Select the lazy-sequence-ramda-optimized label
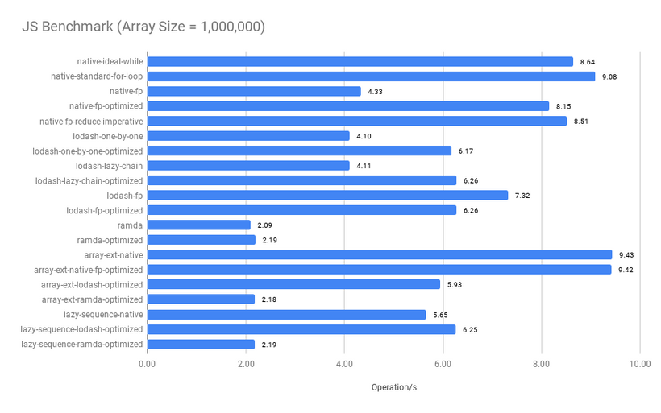The image size is (661, 413). [81, 344]
